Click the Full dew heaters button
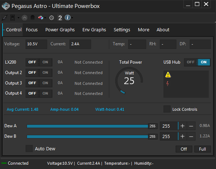 click(202, 149)
